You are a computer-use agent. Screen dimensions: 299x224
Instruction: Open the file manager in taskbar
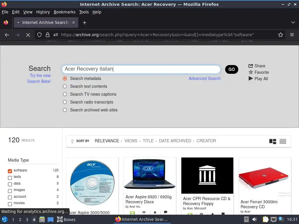[x=42, y=219]
